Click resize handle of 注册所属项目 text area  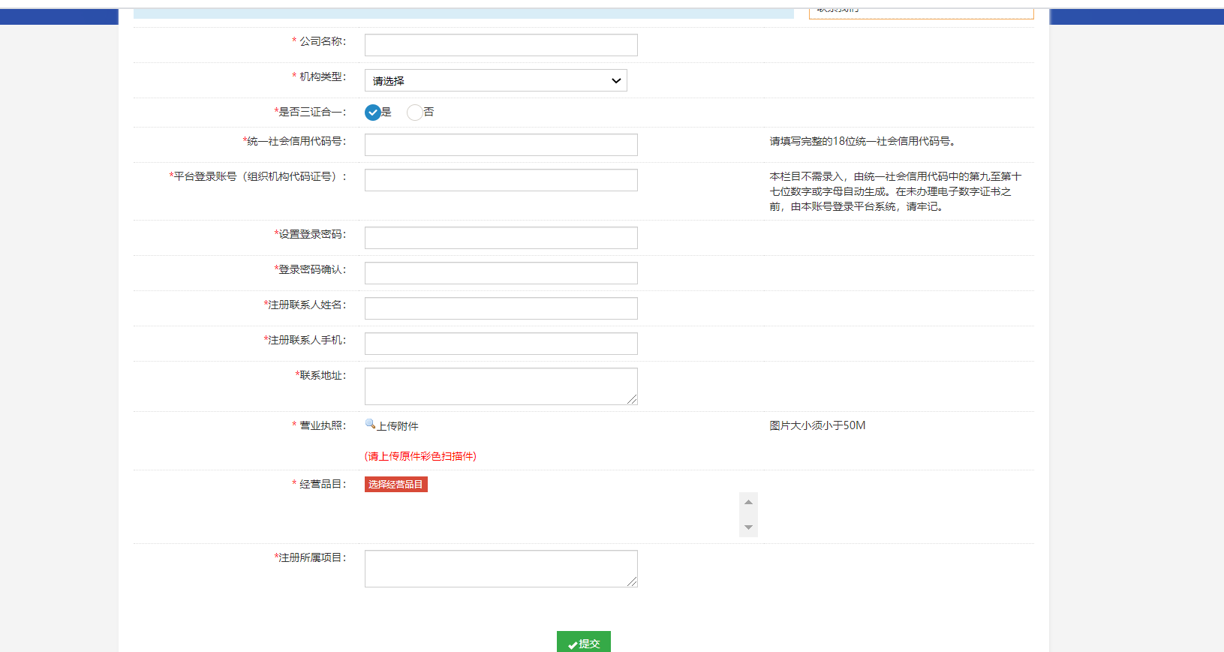click(x=632, y=582)
